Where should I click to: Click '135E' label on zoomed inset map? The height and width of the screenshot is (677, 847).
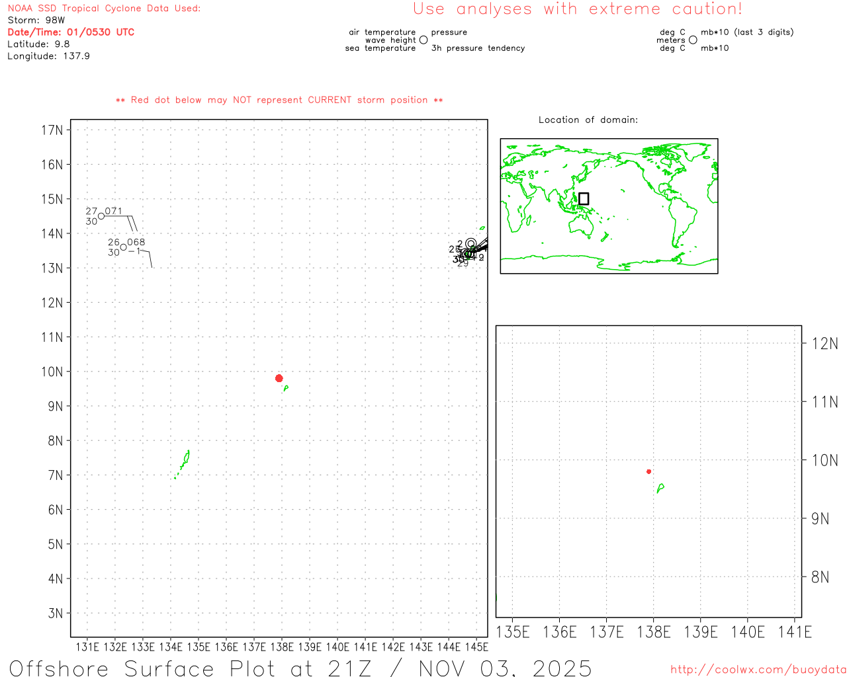coord(513,632)
